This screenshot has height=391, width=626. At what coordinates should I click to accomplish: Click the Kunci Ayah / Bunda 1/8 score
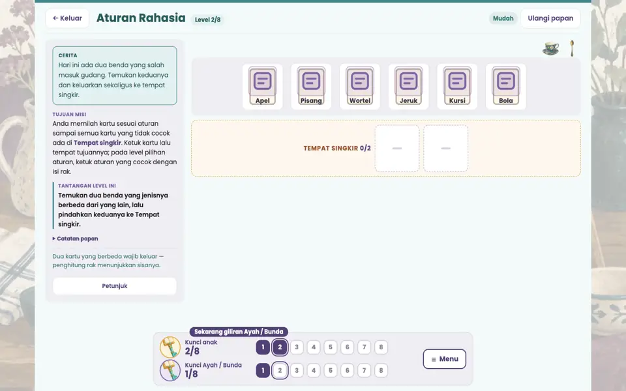[x=191, y=374]
